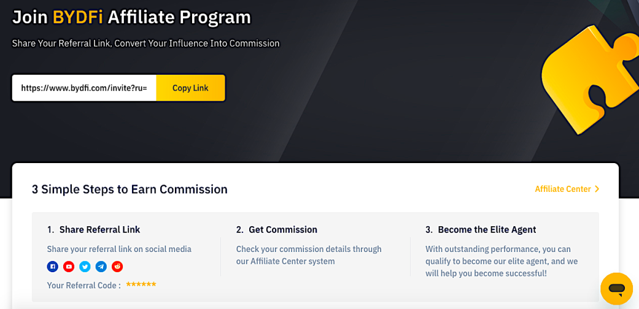Click the Convert Your Influence Into Commission subtitle
Image resolution: width=639 pixels, height=309 pixels.
[x=197, y=43]
